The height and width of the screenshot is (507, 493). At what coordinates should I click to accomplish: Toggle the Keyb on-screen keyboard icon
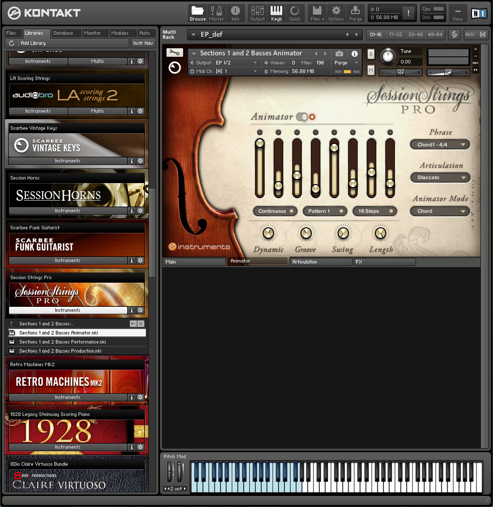(276, 13)
